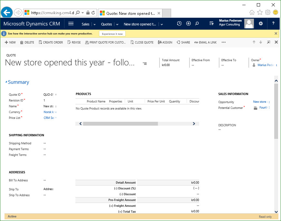Open the Quotes menu in nav bar
This screenshot has height=221, width=281.
click(106, 24)
